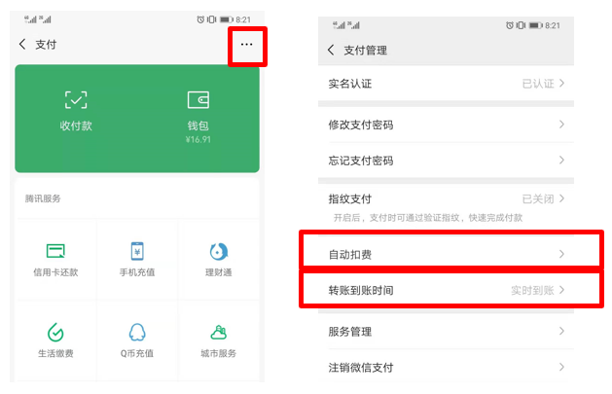Click the 已认证 status text
Viewport: 612px width, 394px height.
[538, 84]
